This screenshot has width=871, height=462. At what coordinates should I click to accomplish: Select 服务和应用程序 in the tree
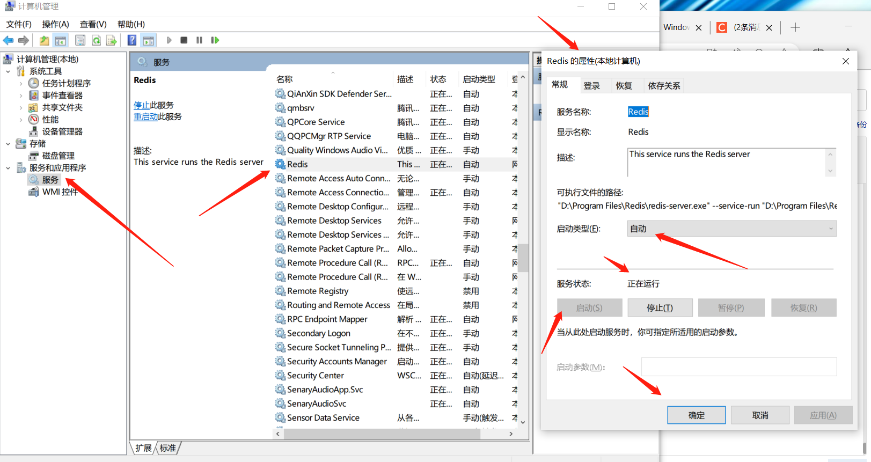pos(57,168)
